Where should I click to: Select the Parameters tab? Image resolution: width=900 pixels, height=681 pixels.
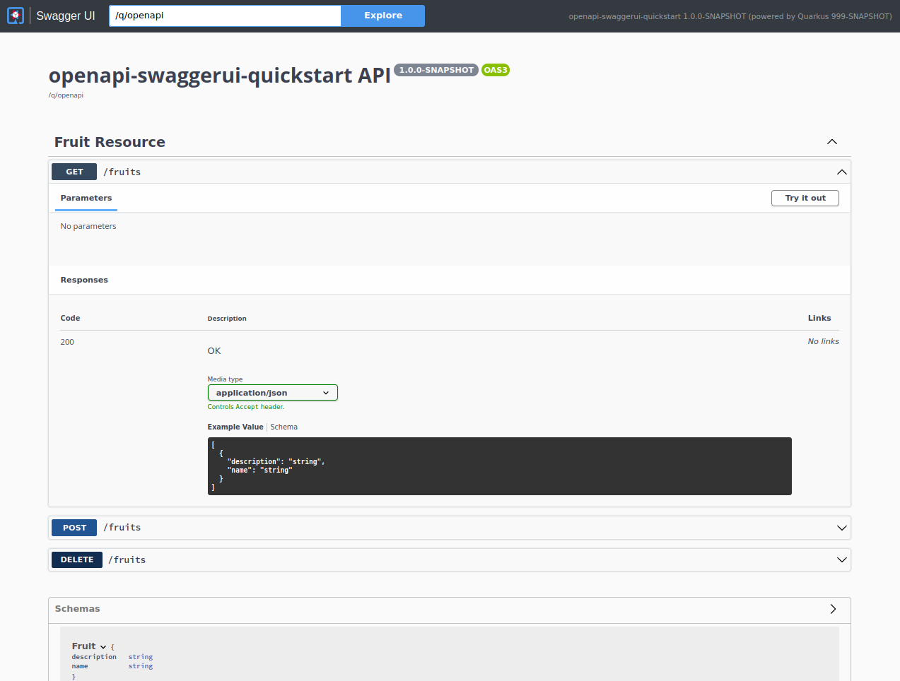(86, 198)
